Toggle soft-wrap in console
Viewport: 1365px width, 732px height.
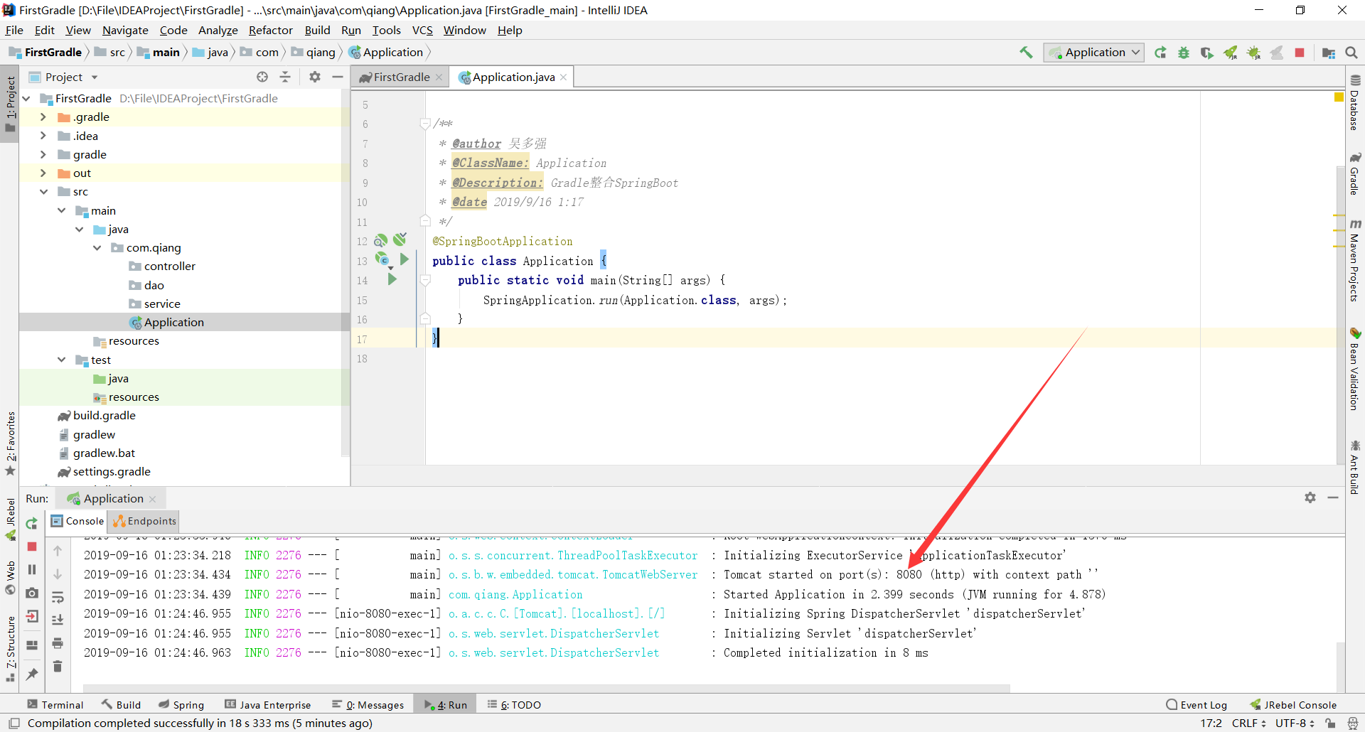[58, 597]
